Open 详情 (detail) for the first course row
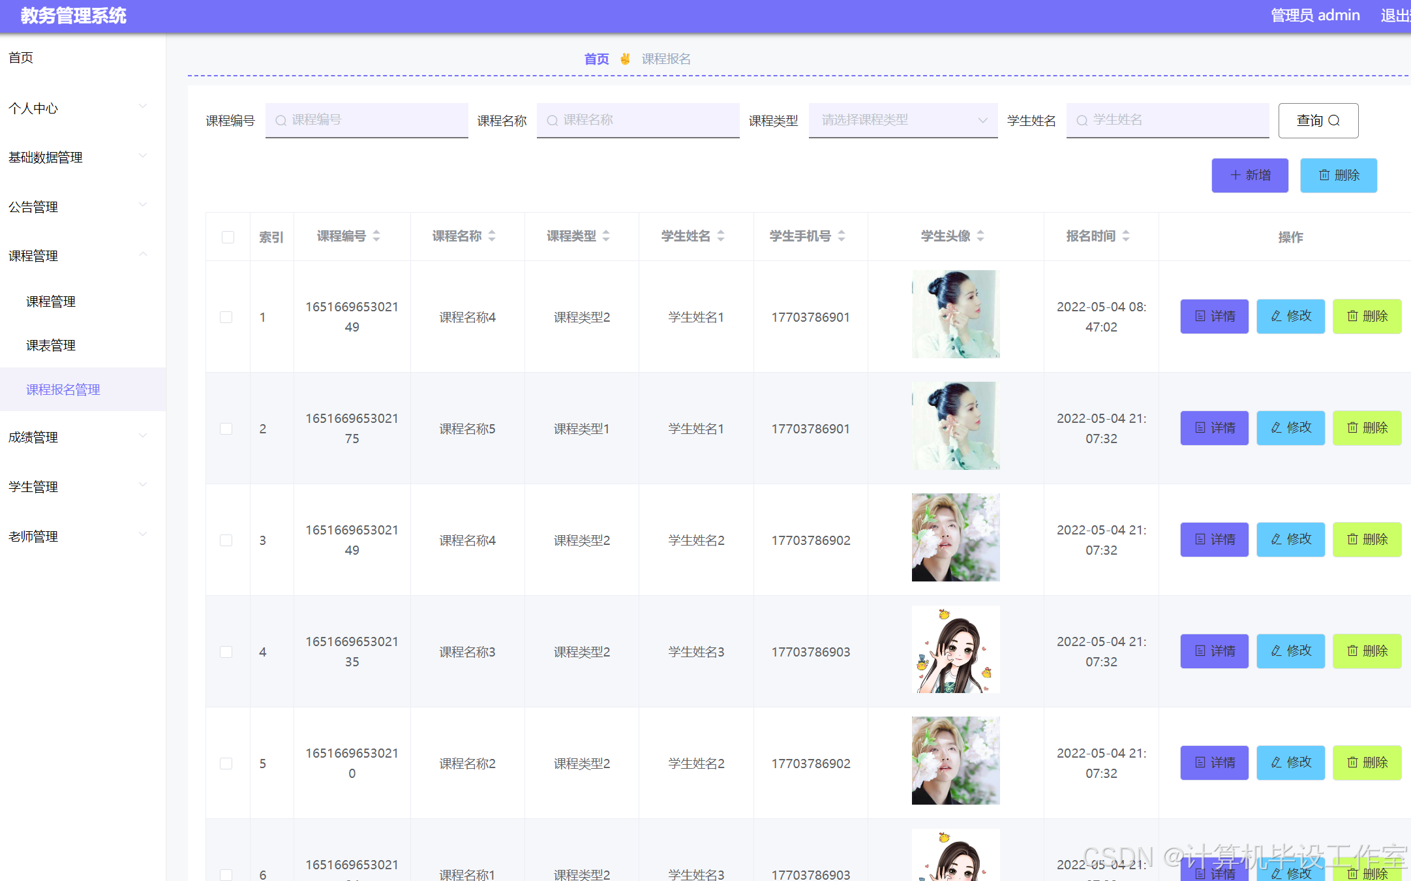 (1213, 317)
